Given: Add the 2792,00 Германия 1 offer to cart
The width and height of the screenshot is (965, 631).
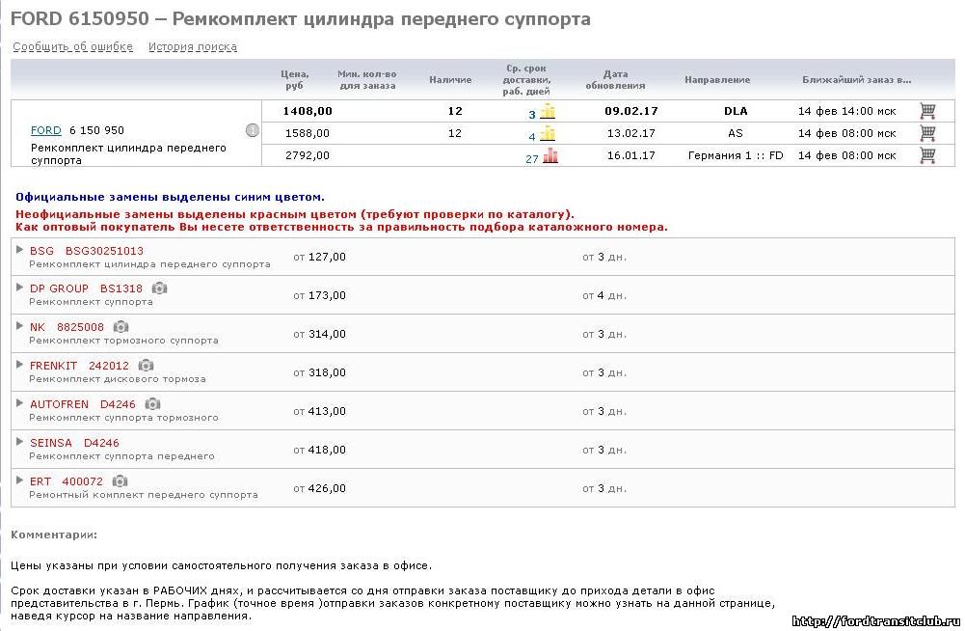Looking at the screenshot, I should click(x=927, y=155).
